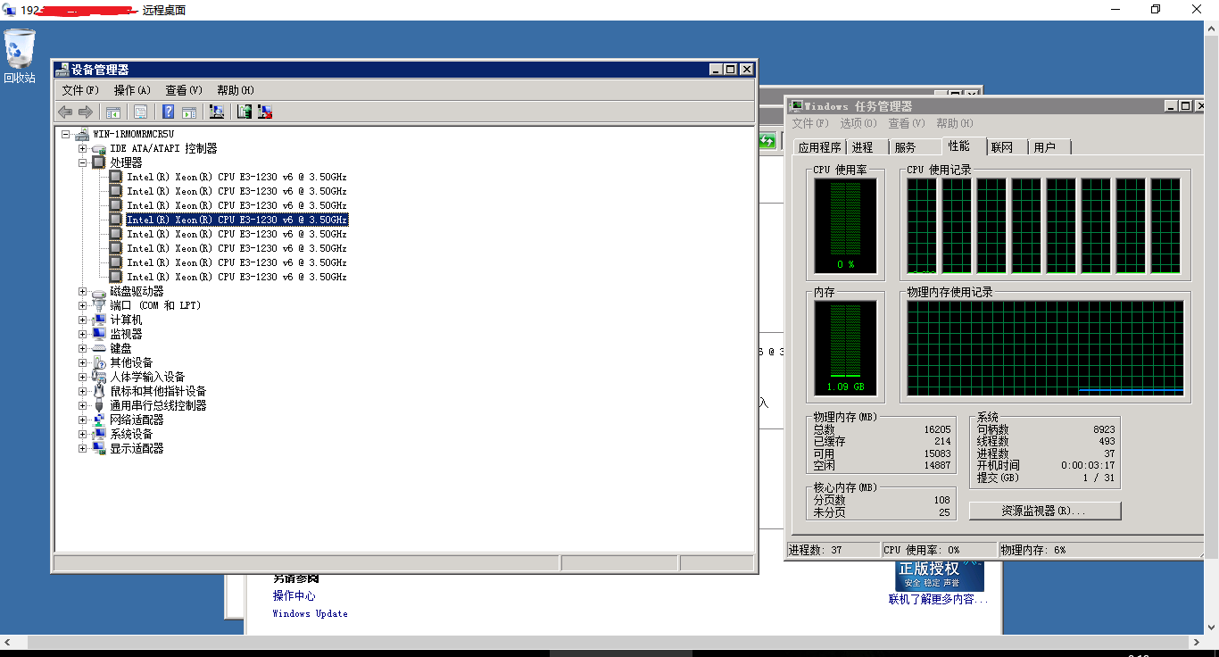Click the icon beside 监视器
Screen dimensions: 1219x657
click(99, 334)
